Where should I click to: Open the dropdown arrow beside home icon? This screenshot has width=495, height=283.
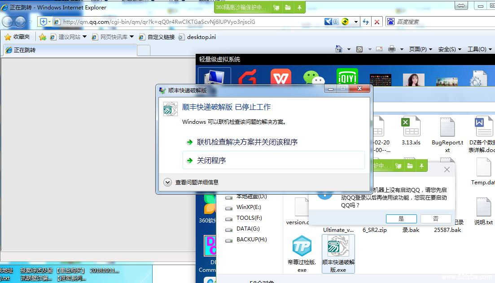pyautogui.click(x=349, y=49)
